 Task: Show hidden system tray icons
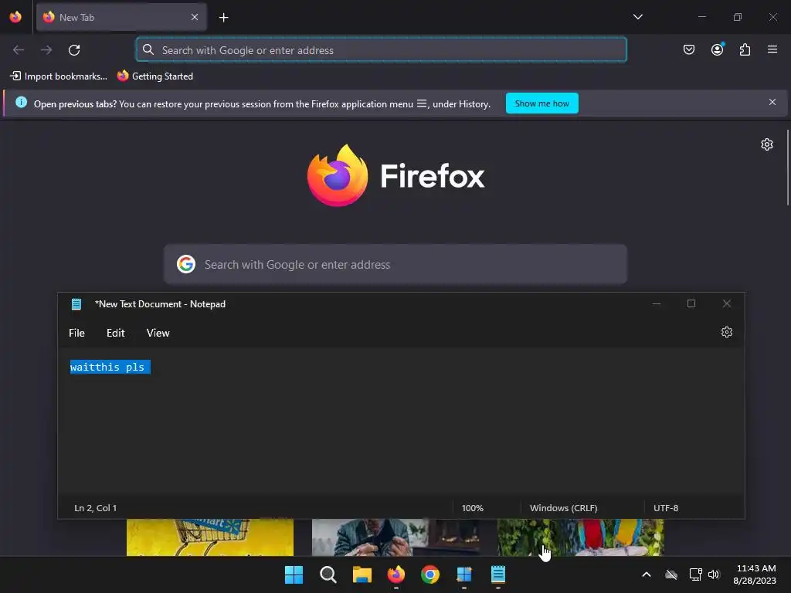[x=647, y=574]
